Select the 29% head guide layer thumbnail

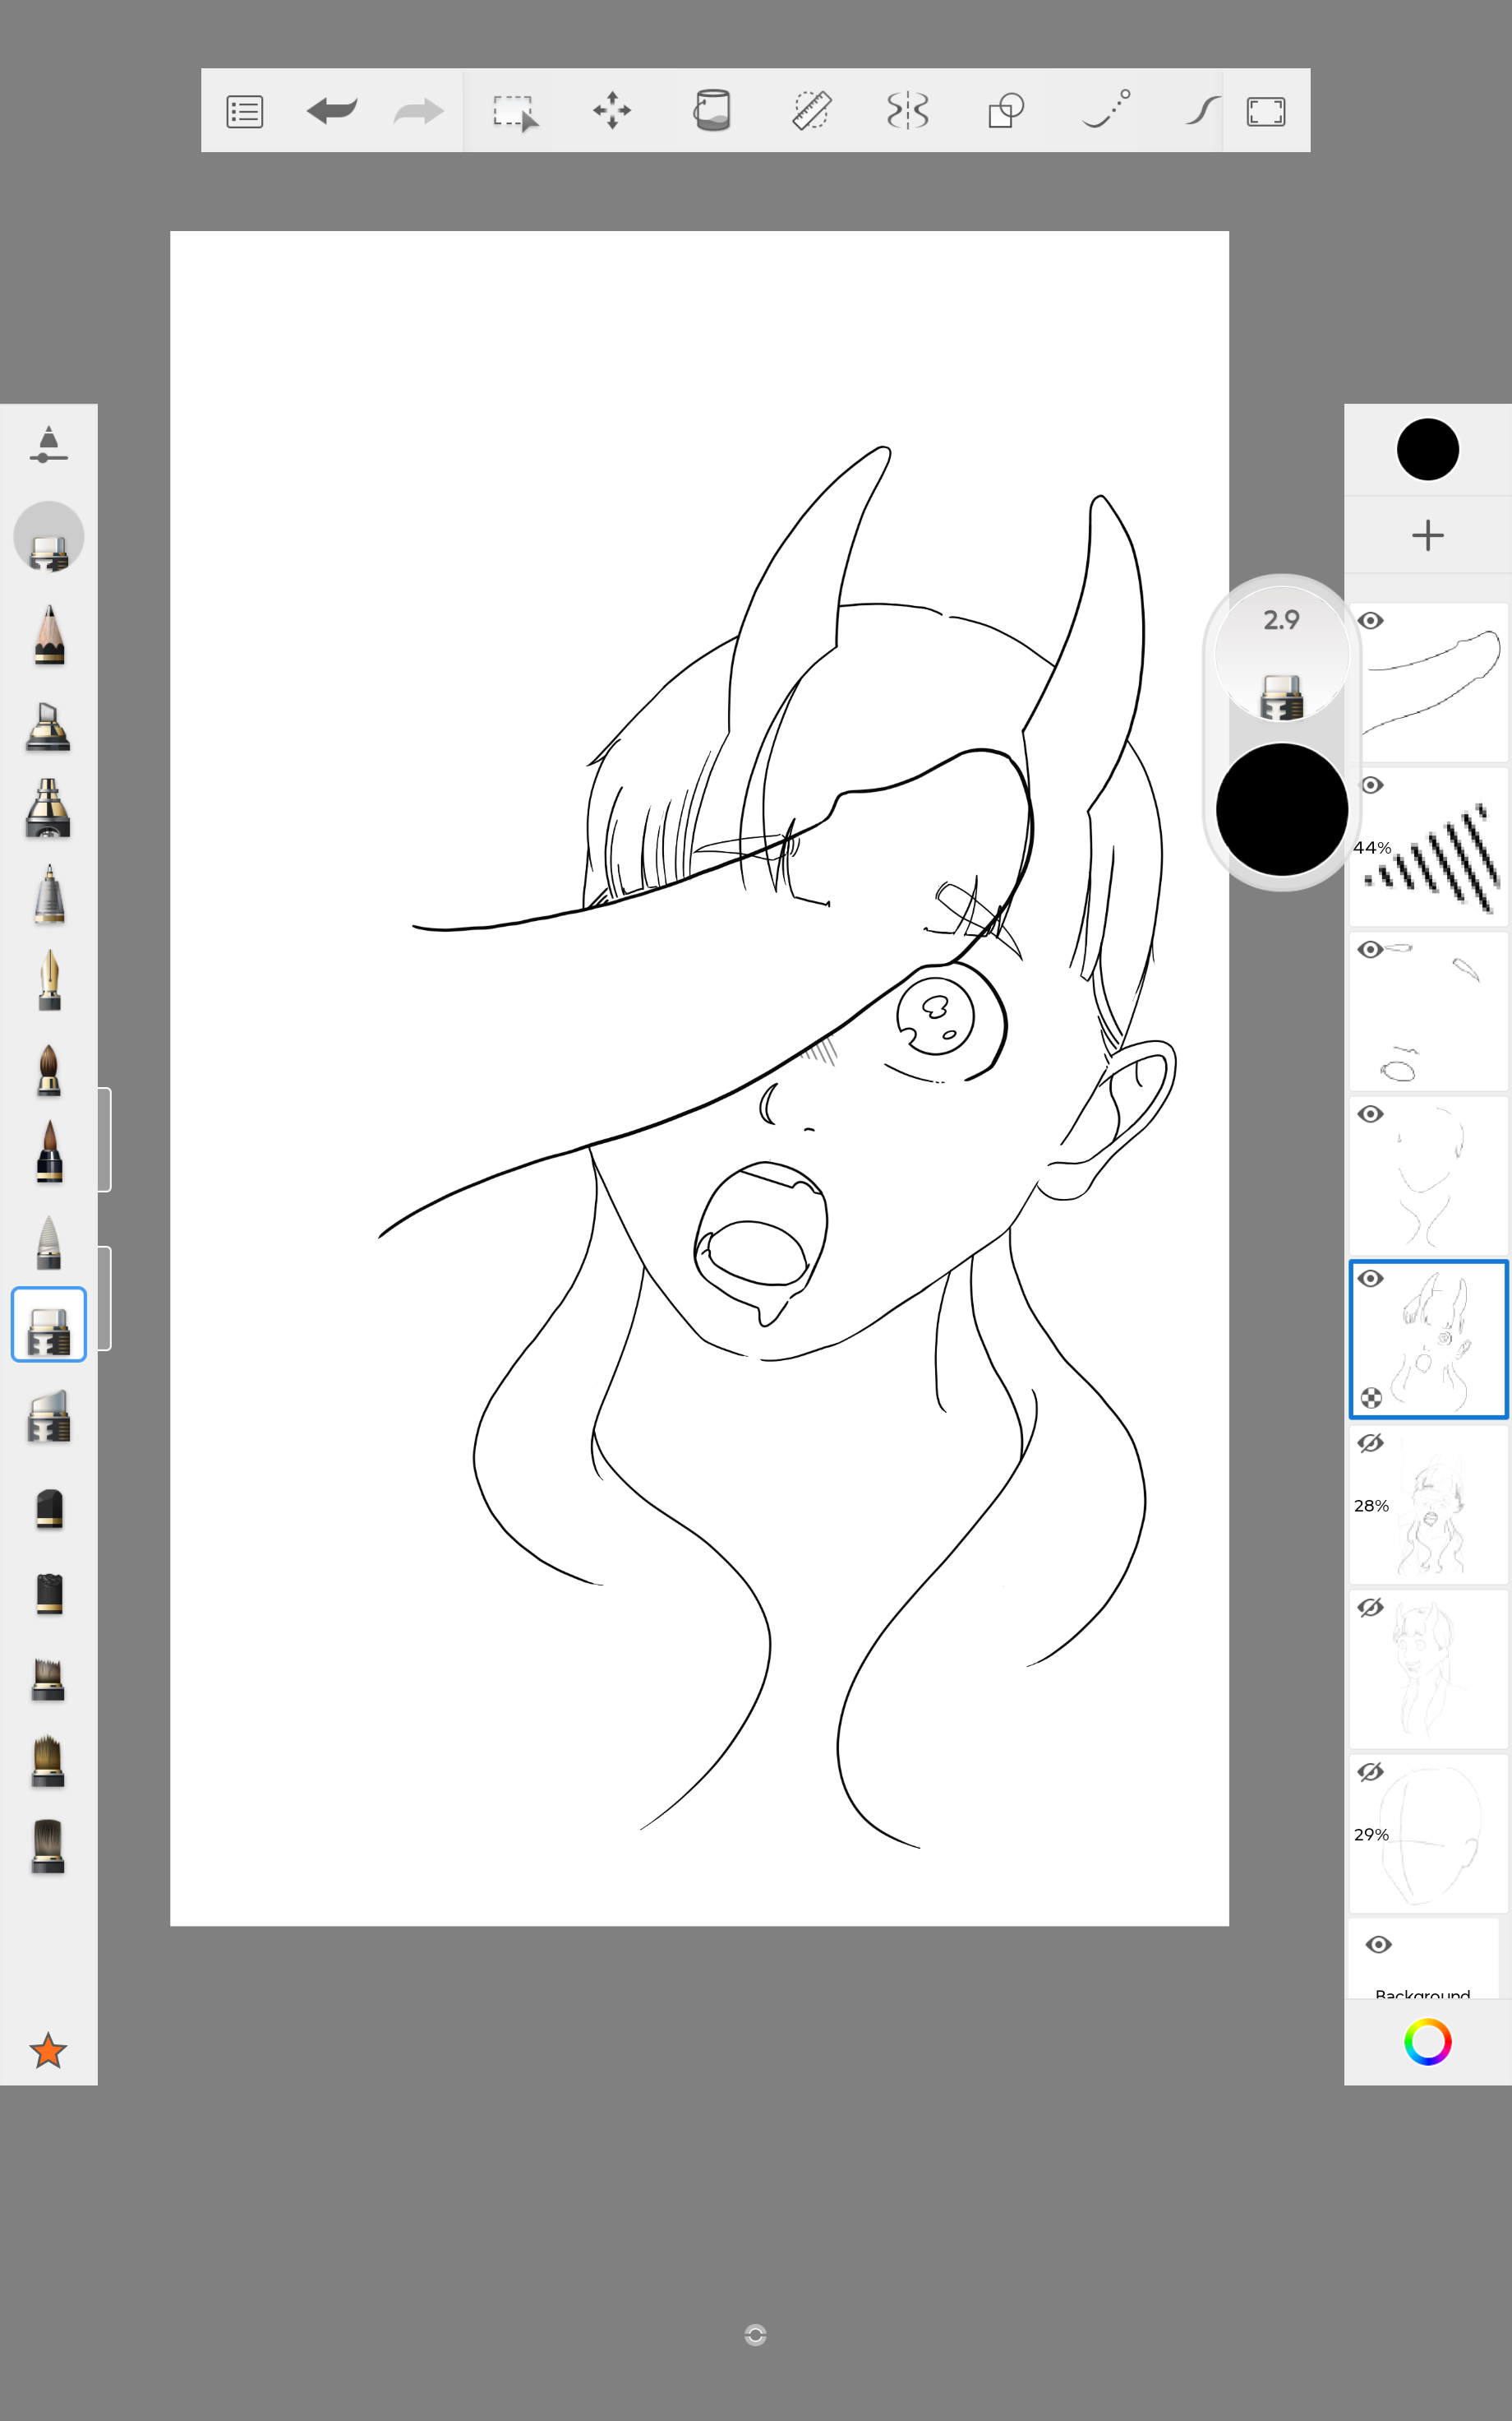[1428, 1834]
